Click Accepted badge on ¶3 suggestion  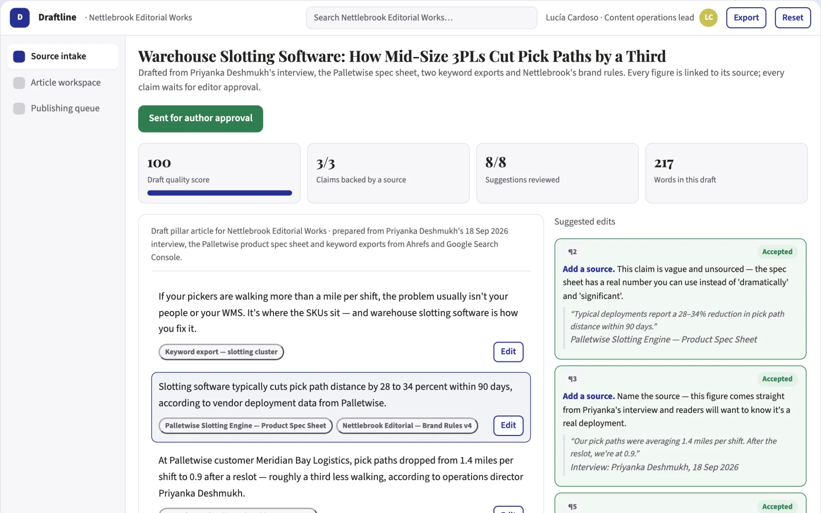(777, 379)
